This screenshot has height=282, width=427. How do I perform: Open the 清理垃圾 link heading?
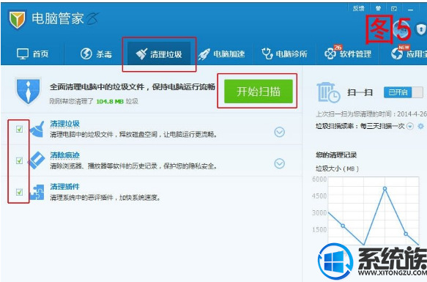64,124
